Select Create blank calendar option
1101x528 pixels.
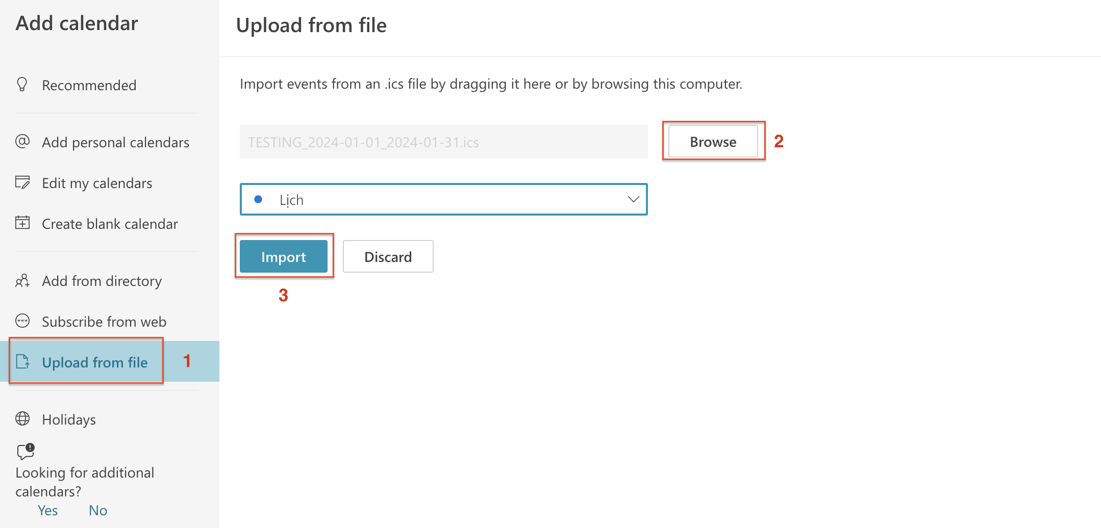coord(110,224)
